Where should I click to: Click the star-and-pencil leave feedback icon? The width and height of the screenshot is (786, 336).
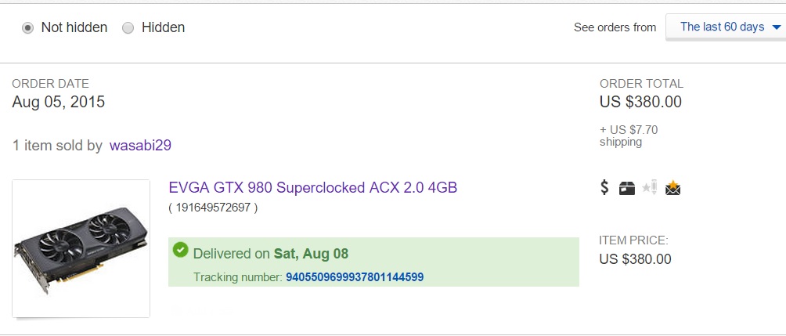pos(649,188)
